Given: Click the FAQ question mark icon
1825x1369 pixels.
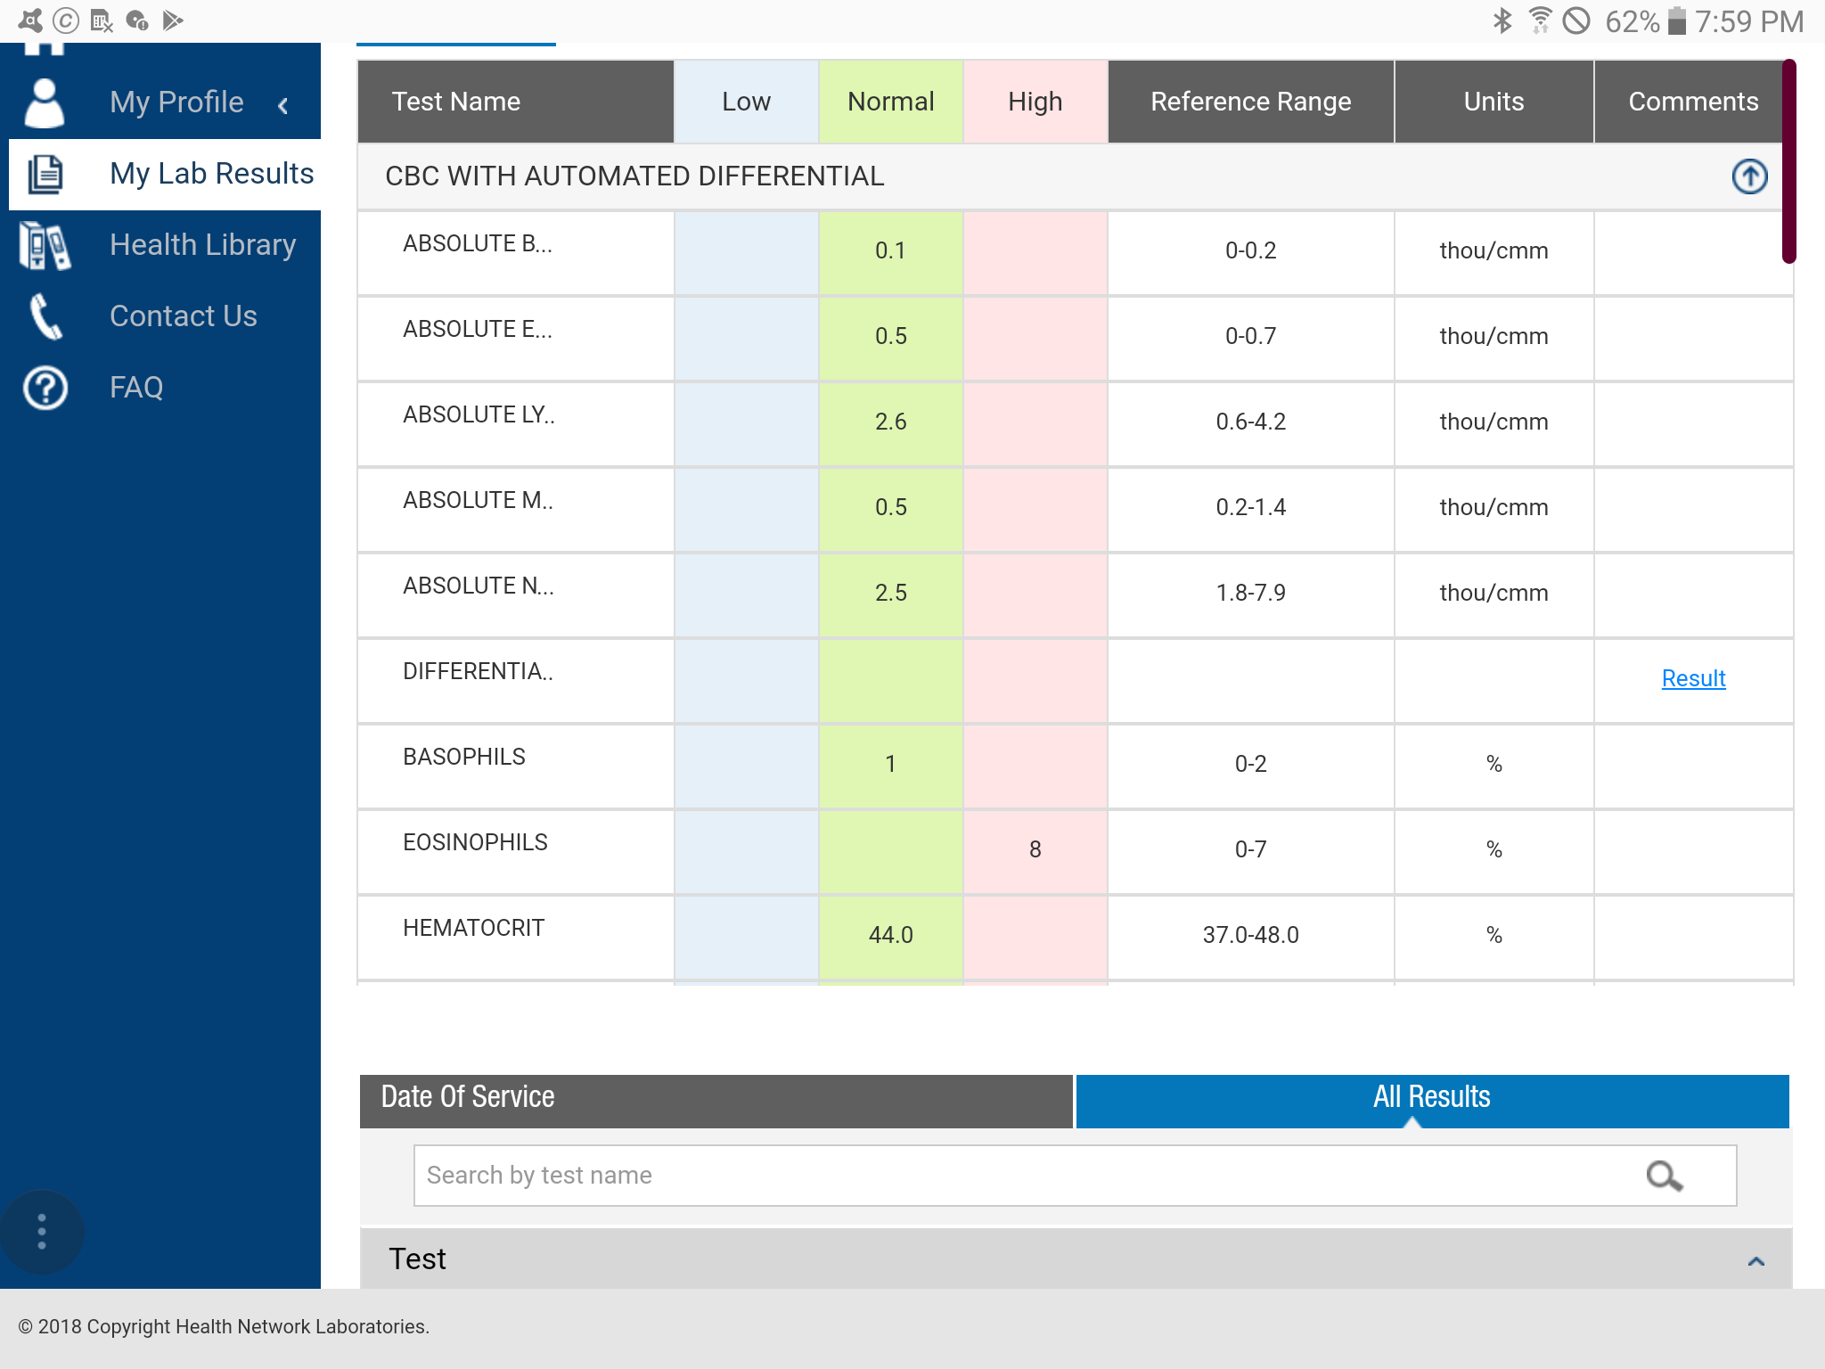Looking at the screenshot, I should (45, 388).
